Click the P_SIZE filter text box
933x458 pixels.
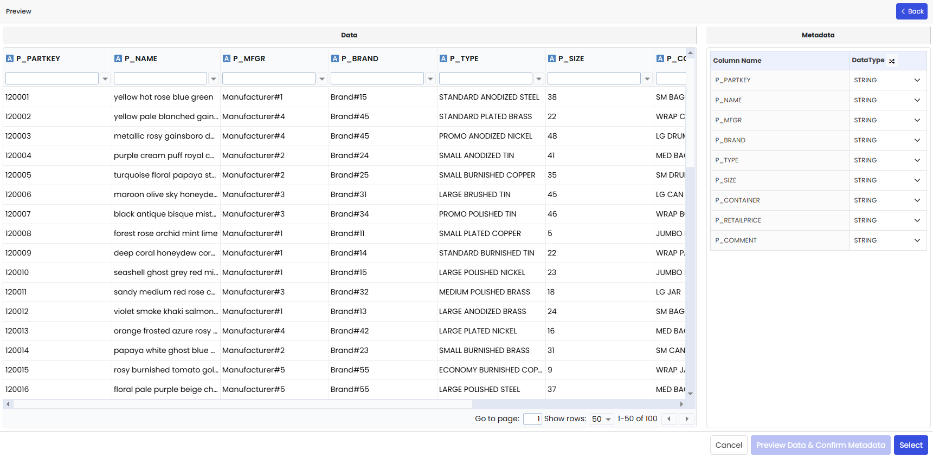pyautogui.click(x=594, y=78)
